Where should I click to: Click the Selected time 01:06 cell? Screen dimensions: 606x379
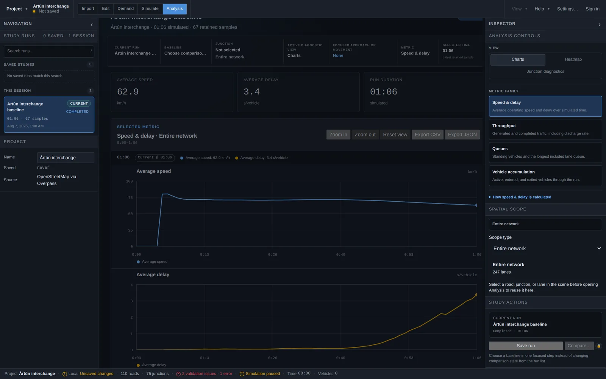460,51
